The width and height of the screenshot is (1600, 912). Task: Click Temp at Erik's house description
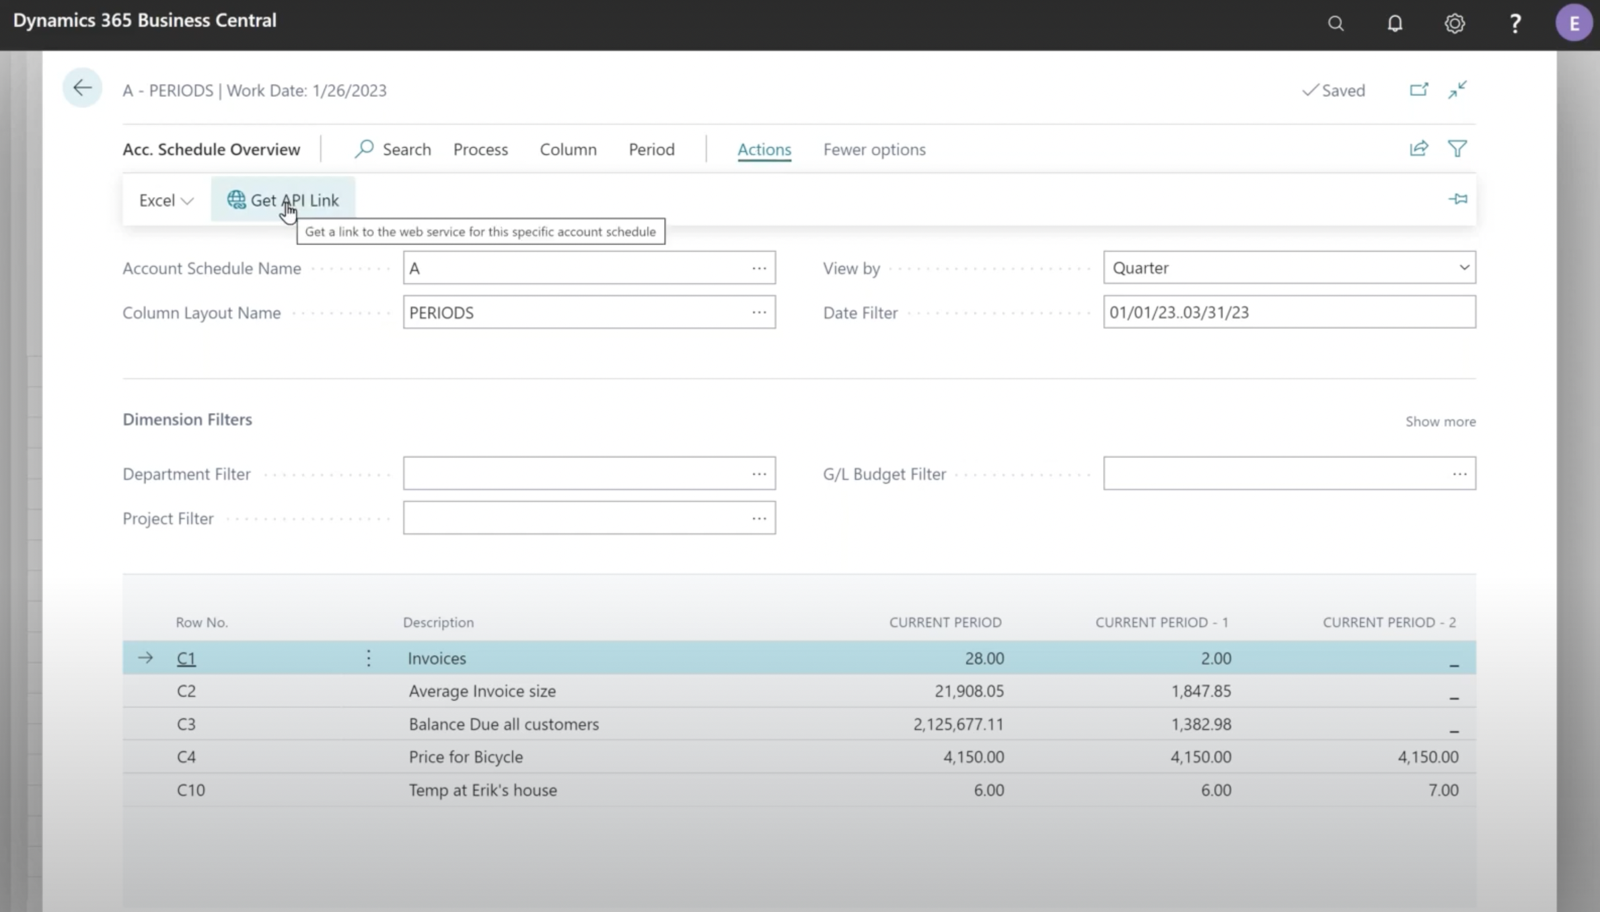(482, 790)
